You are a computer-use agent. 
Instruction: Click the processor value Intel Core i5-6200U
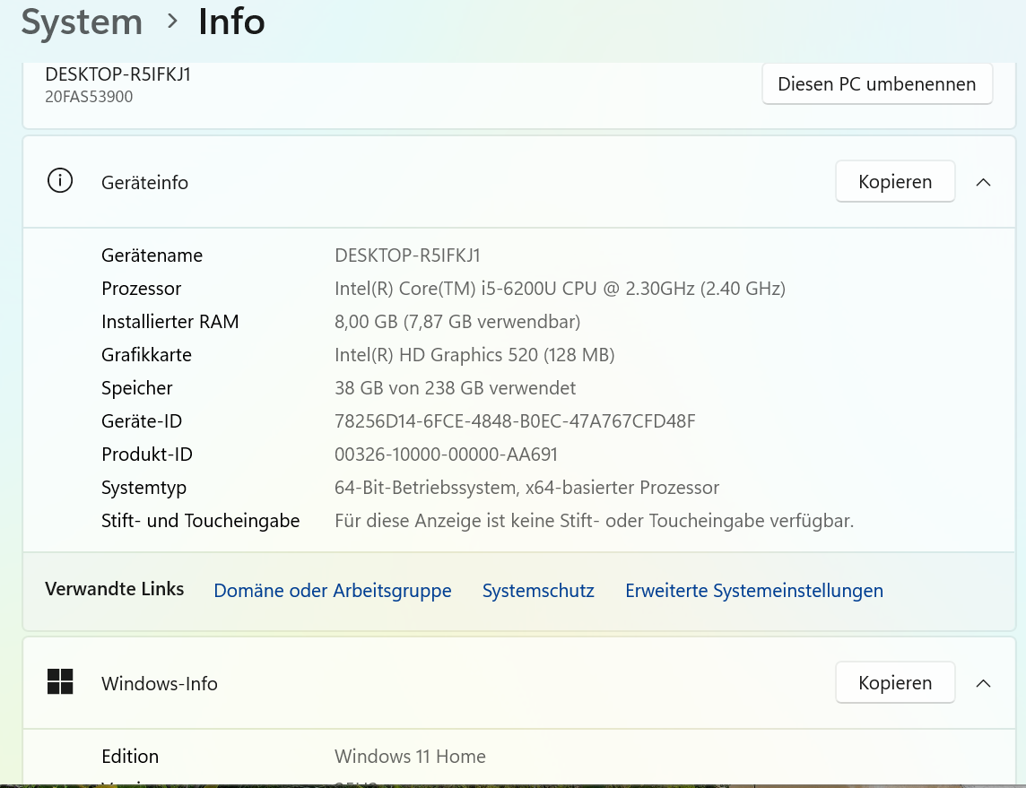click(560, 289)
